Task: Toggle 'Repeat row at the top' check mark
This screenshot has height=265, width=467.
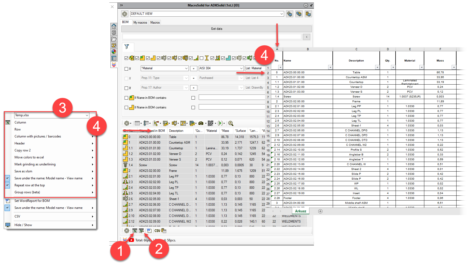Action: point(8,185)
